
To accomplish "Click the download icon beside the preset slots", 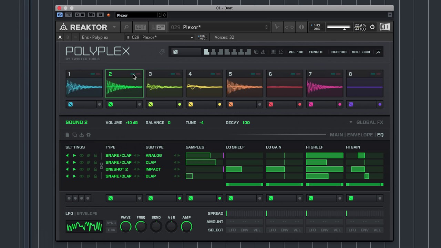I will [x=263, y=52].
